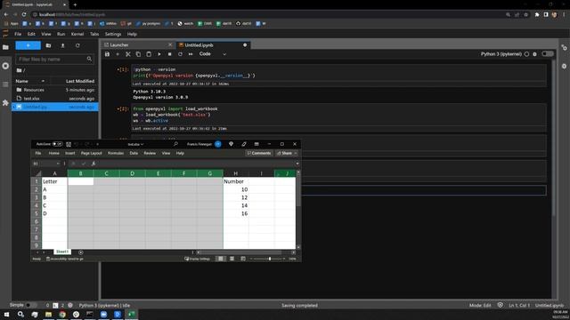The image size is (570, 320).
Task: Select Sheet1 tab in Excel
Action: (x=61, y=252)
